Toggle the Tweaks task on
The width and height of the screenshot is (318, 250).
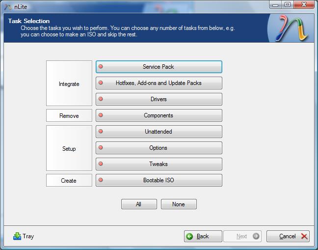[x=159, y=164]
